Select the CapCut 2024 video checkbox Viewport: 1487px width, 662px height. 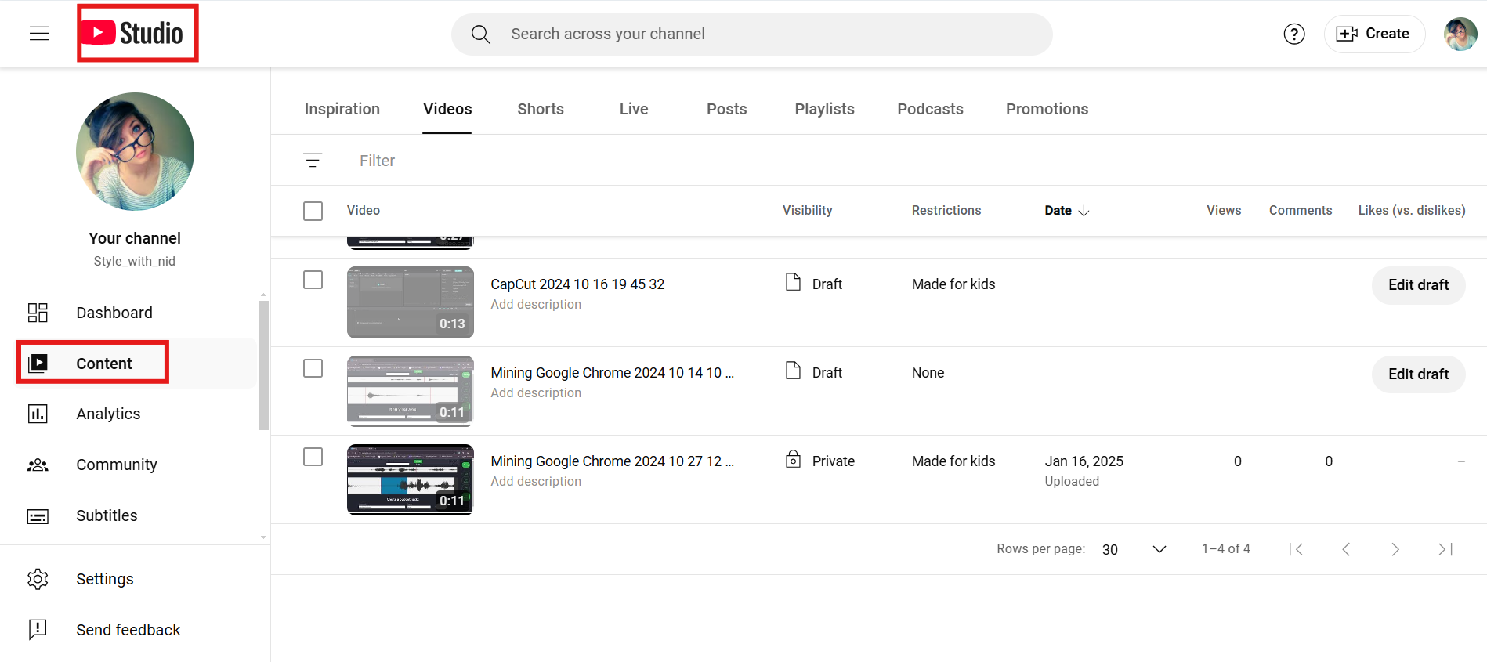pyautogui.click(x=313, y=280)
